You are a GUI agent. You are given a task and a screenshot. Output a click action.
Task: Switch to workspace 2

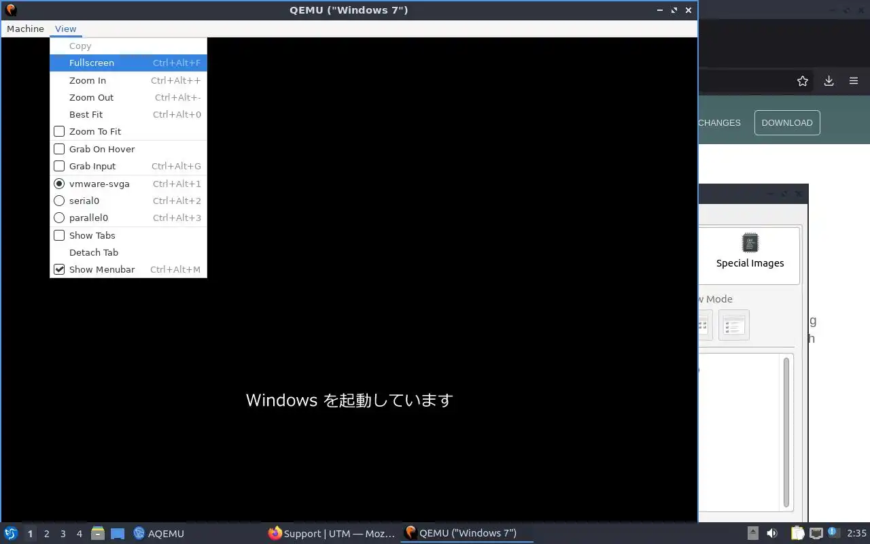tap(46, 534)
